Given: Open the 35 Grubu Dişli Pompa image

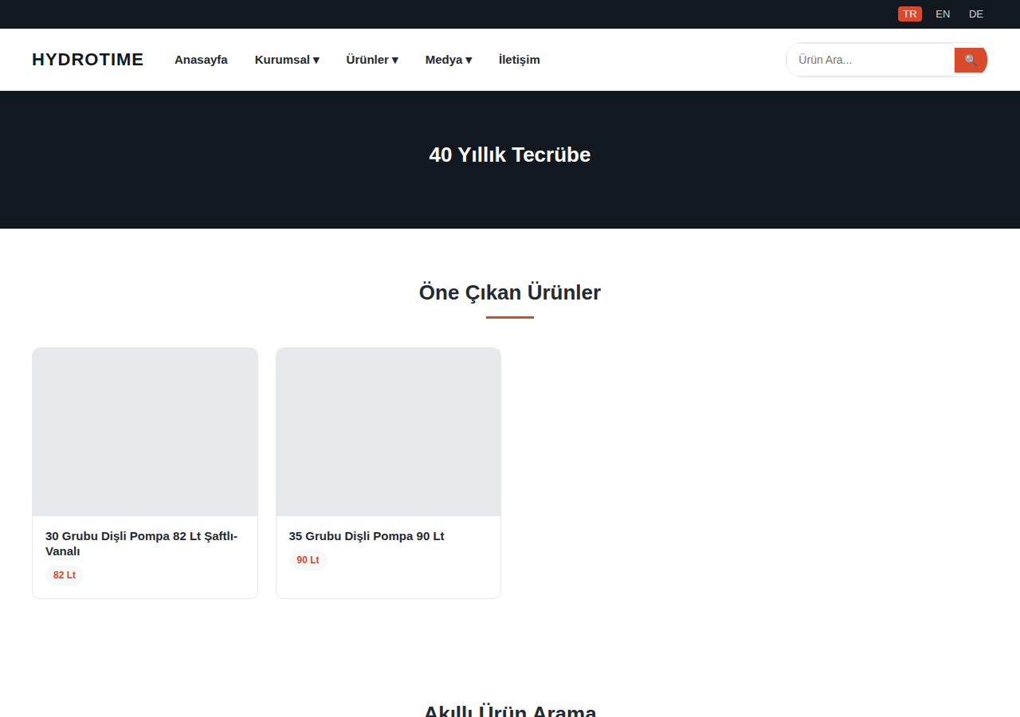Looking at the screenshot, I should point(388,432).
